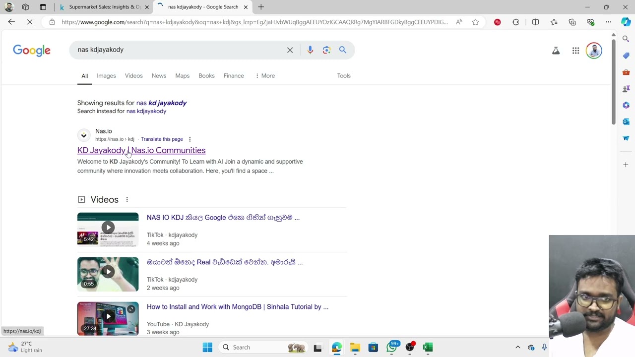Open the Windows Start menu

tap(207, 347)
